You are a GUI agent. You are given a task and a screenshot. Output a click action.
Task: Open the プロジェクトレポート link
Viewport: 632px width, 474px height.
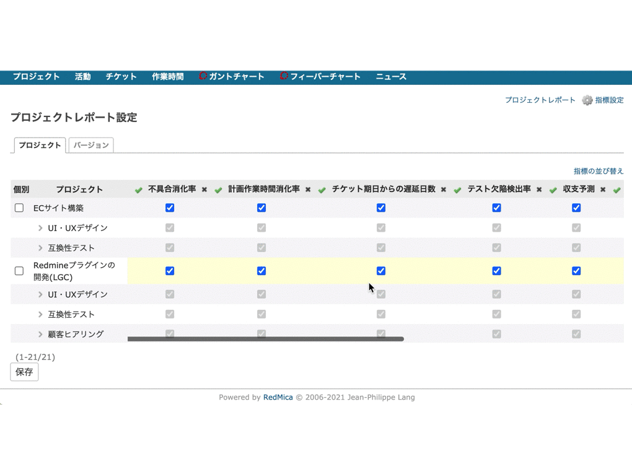540,100
